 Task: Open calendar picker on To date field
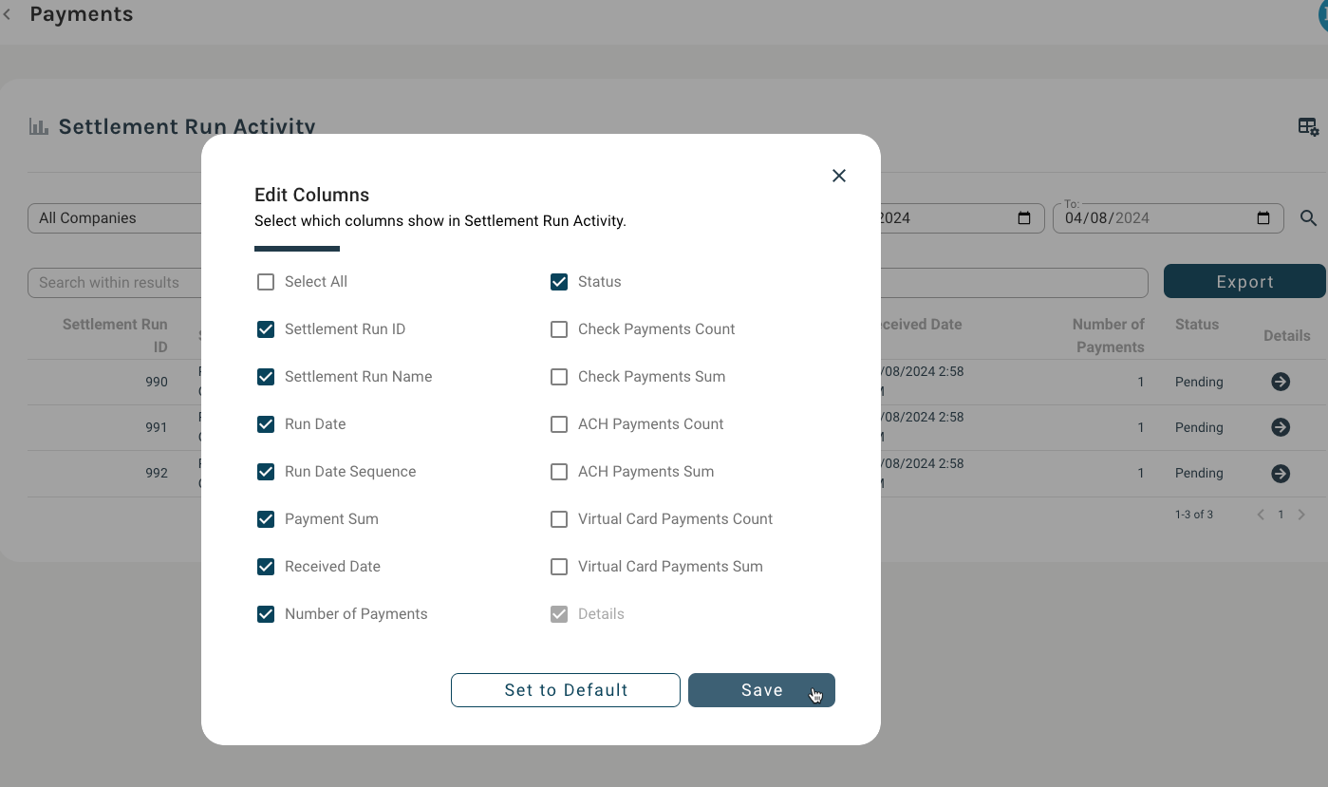[x=1263, y=218]
